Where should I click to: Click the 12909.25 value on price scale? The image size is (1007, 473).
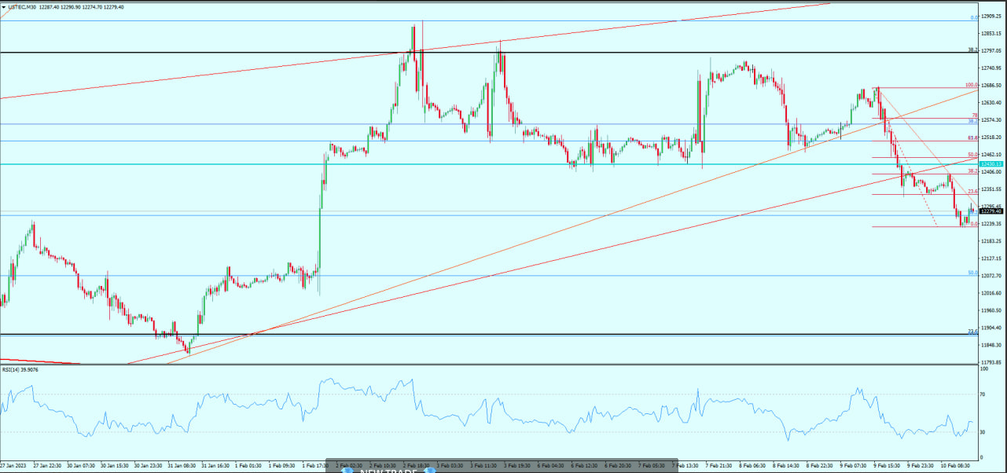coord(991,16)
